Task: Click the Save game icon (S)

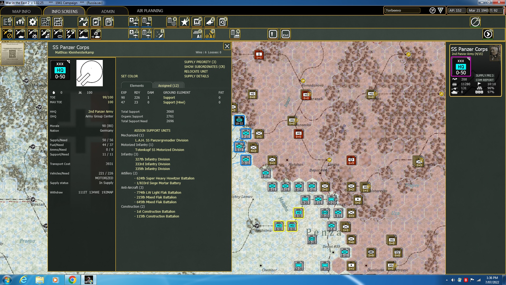Action: click(222, 22)
